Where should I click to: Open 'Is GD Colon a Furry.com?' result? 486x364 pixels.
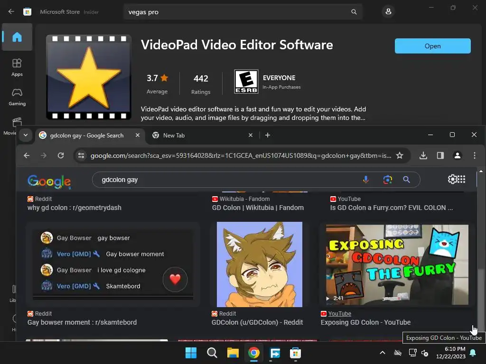pyautogui.click(x=392, y=208)
